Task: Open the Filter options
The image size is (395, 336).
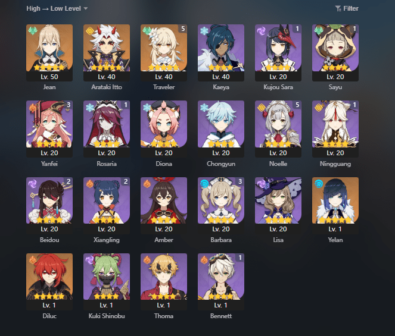Action: (347, 8)
